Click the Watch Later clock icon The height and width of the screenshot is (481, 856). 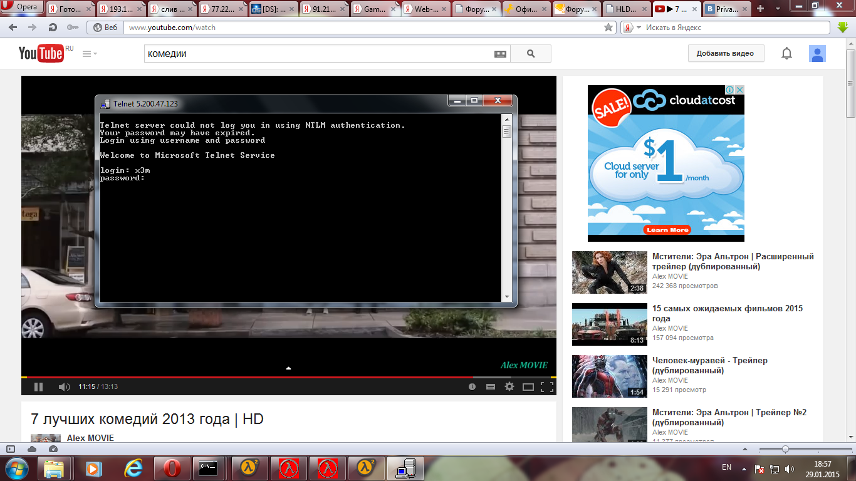point(472,387)
